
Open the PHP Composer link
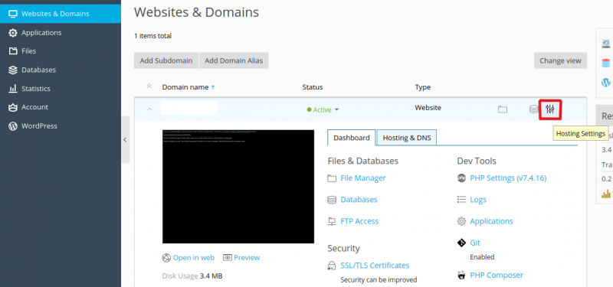[496, 276]
